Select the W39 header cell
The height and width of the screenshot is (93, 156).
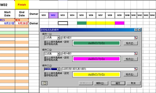point(120,15)
